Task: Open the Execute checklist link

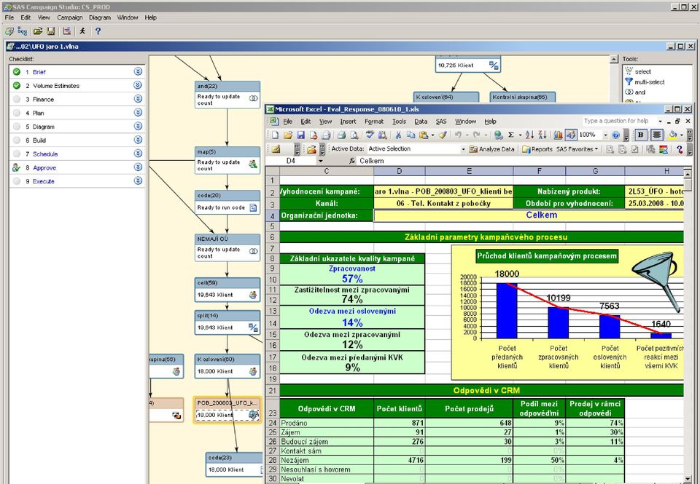Action: pyautogui.click(x=43, y=181)
